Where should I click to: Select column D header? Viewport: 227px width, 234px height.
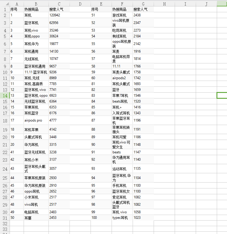click(80, 4)
